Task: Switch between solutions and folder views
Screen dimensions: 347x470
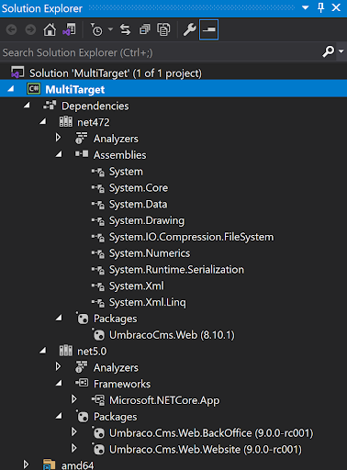Action: pyautogui.click(x=70, y=29)
